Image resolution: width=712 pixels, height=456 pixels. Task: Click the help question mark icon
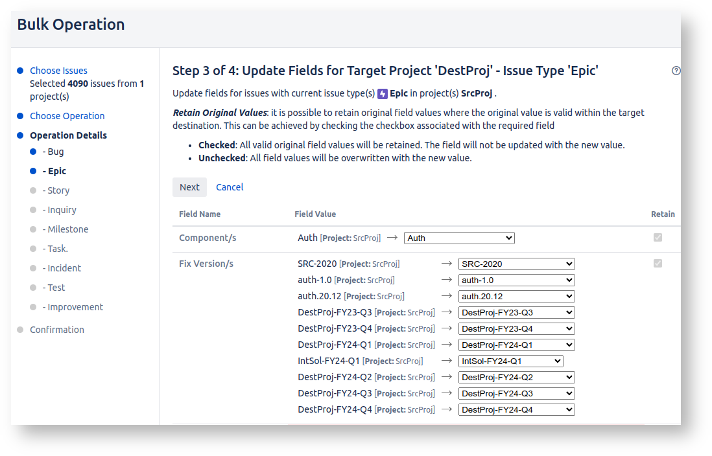click(x=676, y=71)
